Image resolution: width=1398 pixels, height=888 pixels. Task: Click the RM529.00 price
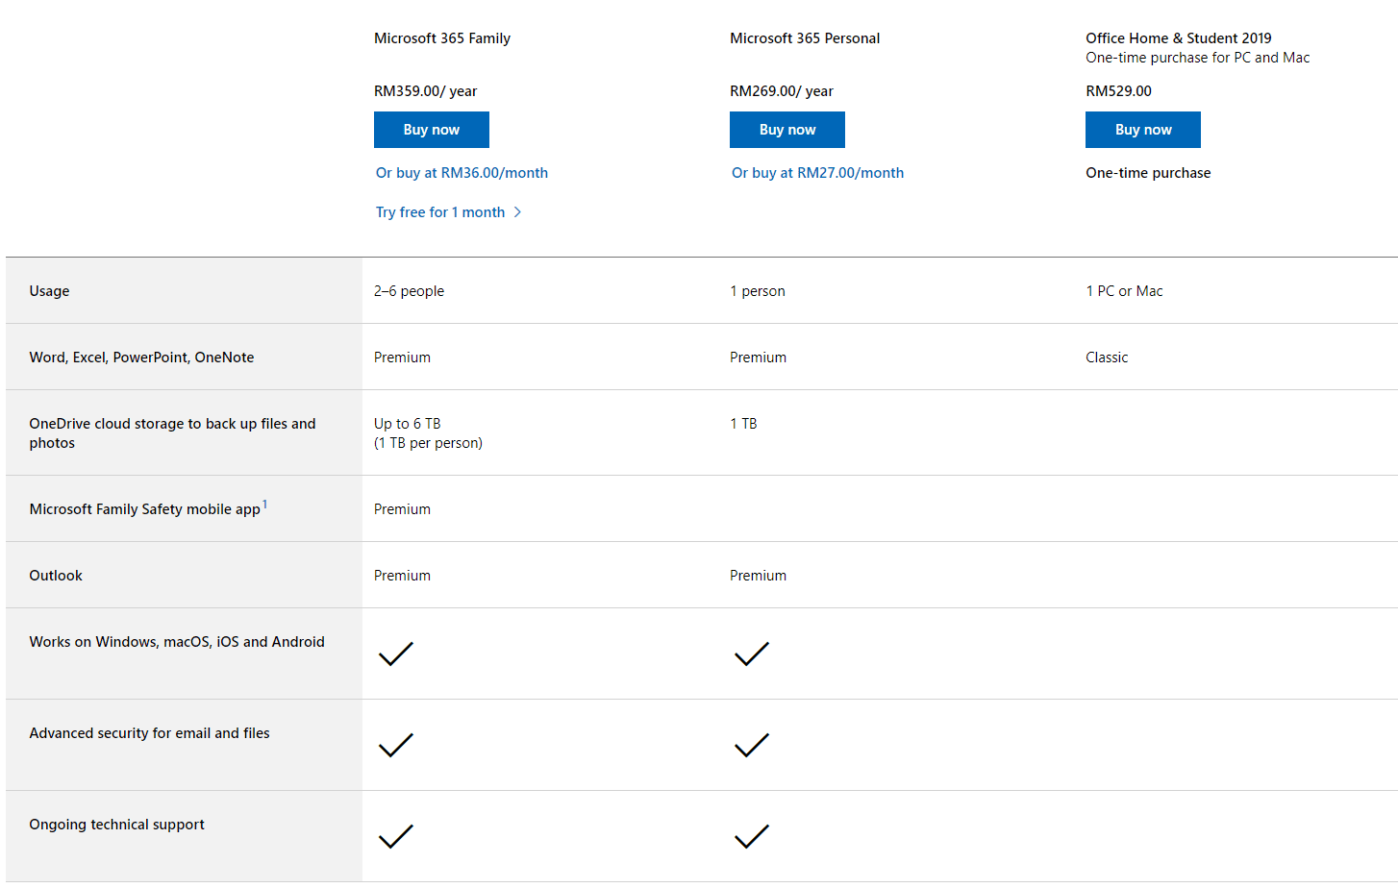tap(1118, 91)
